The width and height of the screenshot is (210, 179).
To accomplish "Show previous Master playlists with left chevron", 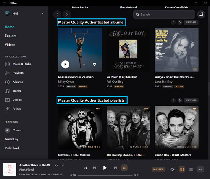I will coord(173,100).
